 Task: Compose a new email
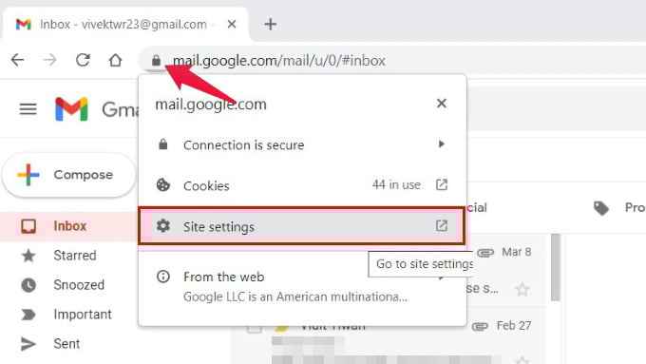pos(68,175)
